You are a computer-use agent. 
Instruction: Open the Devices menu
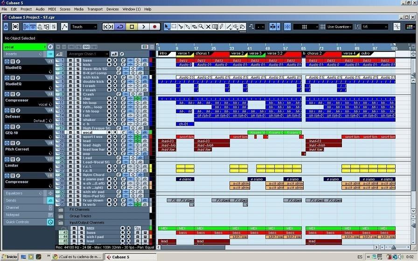112,9
